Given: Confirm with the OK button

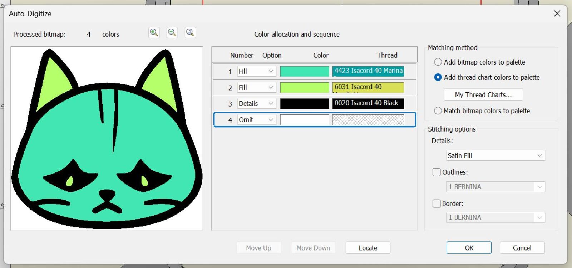Looking at the screenshot, I should coord(469,248).
